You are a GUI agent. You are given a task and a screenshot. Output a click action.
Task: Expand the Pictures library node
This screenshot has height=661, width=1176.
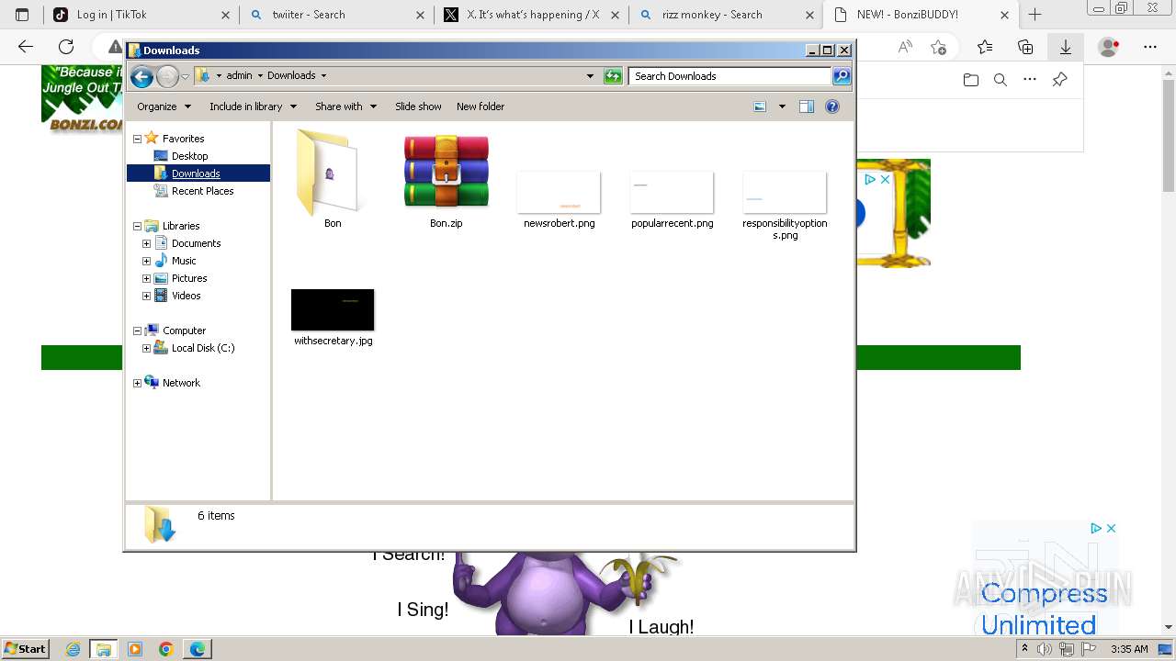point(146,278)
